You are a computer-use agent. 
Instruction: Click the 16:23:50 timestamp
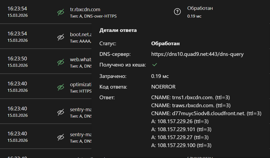pyautogui.click(x=17, y=59)
